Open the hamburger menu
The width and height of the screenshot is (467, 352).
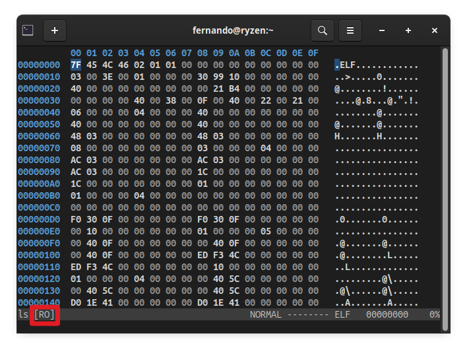(x=350, y=30)
